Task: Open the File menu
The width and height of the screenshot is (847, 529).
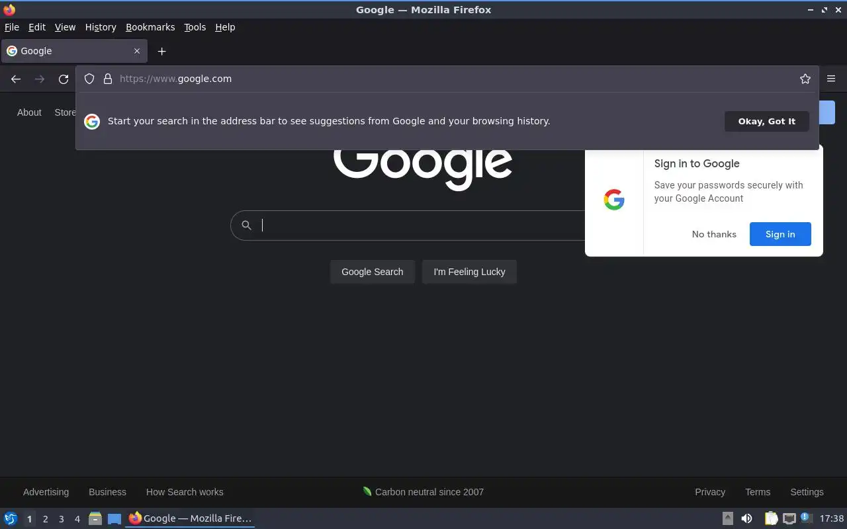Action: click(12, 27)
